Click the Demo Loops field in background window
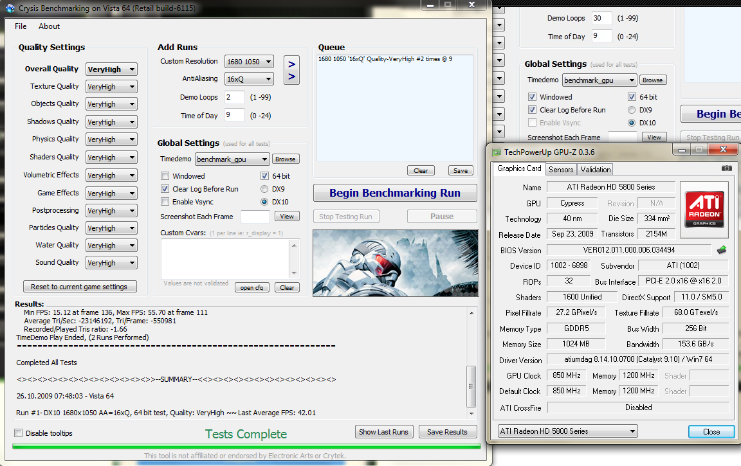This screenshot has height=466, width=741. [x=601, y=18]
